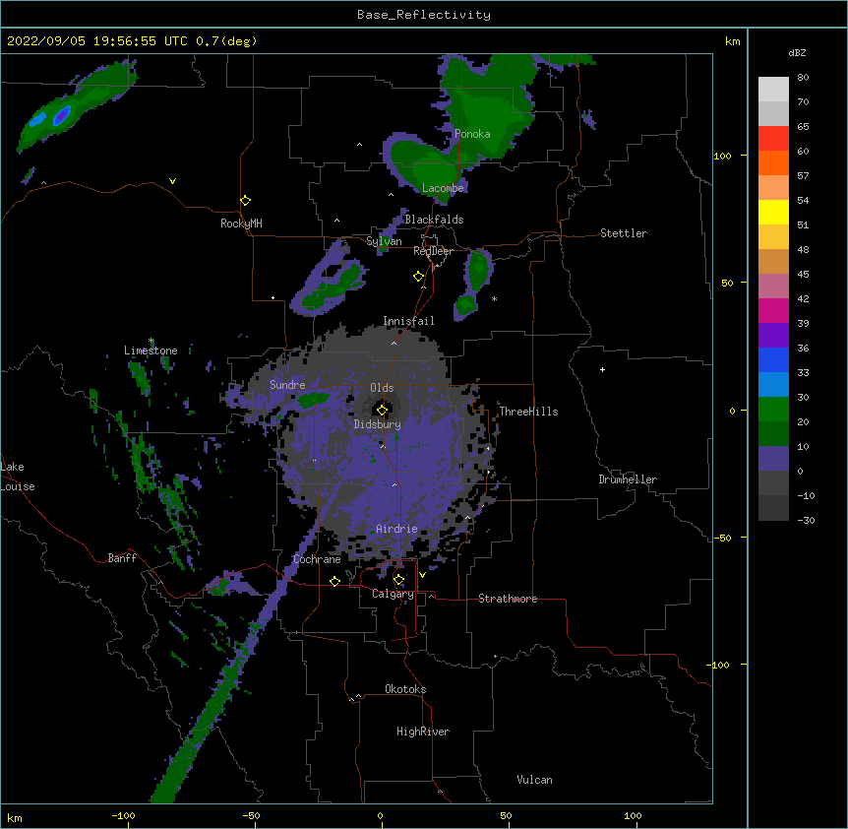Click the Limestone label
The height and width of the screenshot is (829, 848).
pyautogui.click(x=151, y=351)
